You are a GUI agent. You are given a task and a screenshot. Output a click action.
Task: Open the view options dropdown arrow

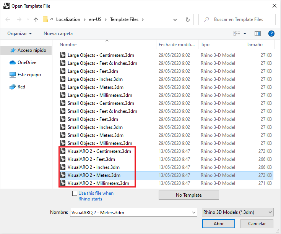coord(245,34)
